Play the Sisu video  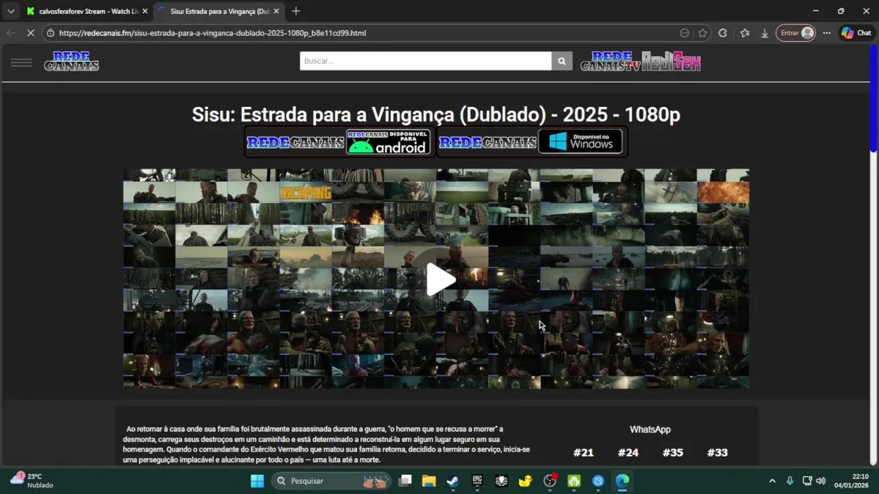441,279
